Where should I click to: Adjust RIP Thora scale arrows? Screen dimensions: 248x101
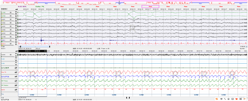click(x=16, y=81)
